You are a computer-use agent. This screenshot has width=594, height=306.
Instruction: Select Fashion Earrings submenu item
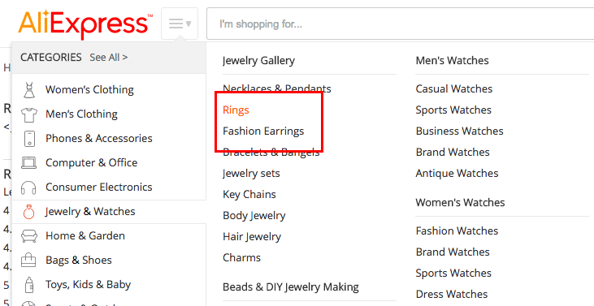263,131
